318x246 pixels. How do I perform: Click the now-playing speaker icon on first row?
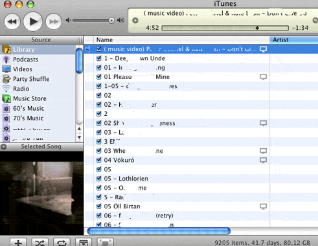tap(88, 49)
